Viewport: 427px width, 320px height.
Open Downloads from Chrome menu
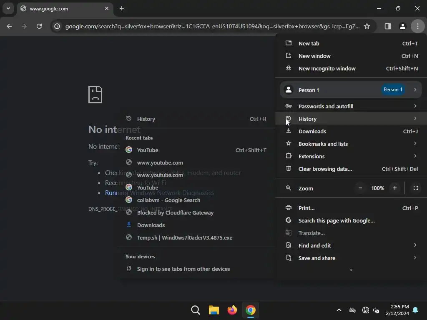coord(351,131)
